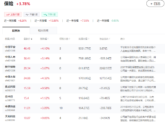Switch to the 股票池 tab
Screen dimensions: 165x123
coord(16,31)
